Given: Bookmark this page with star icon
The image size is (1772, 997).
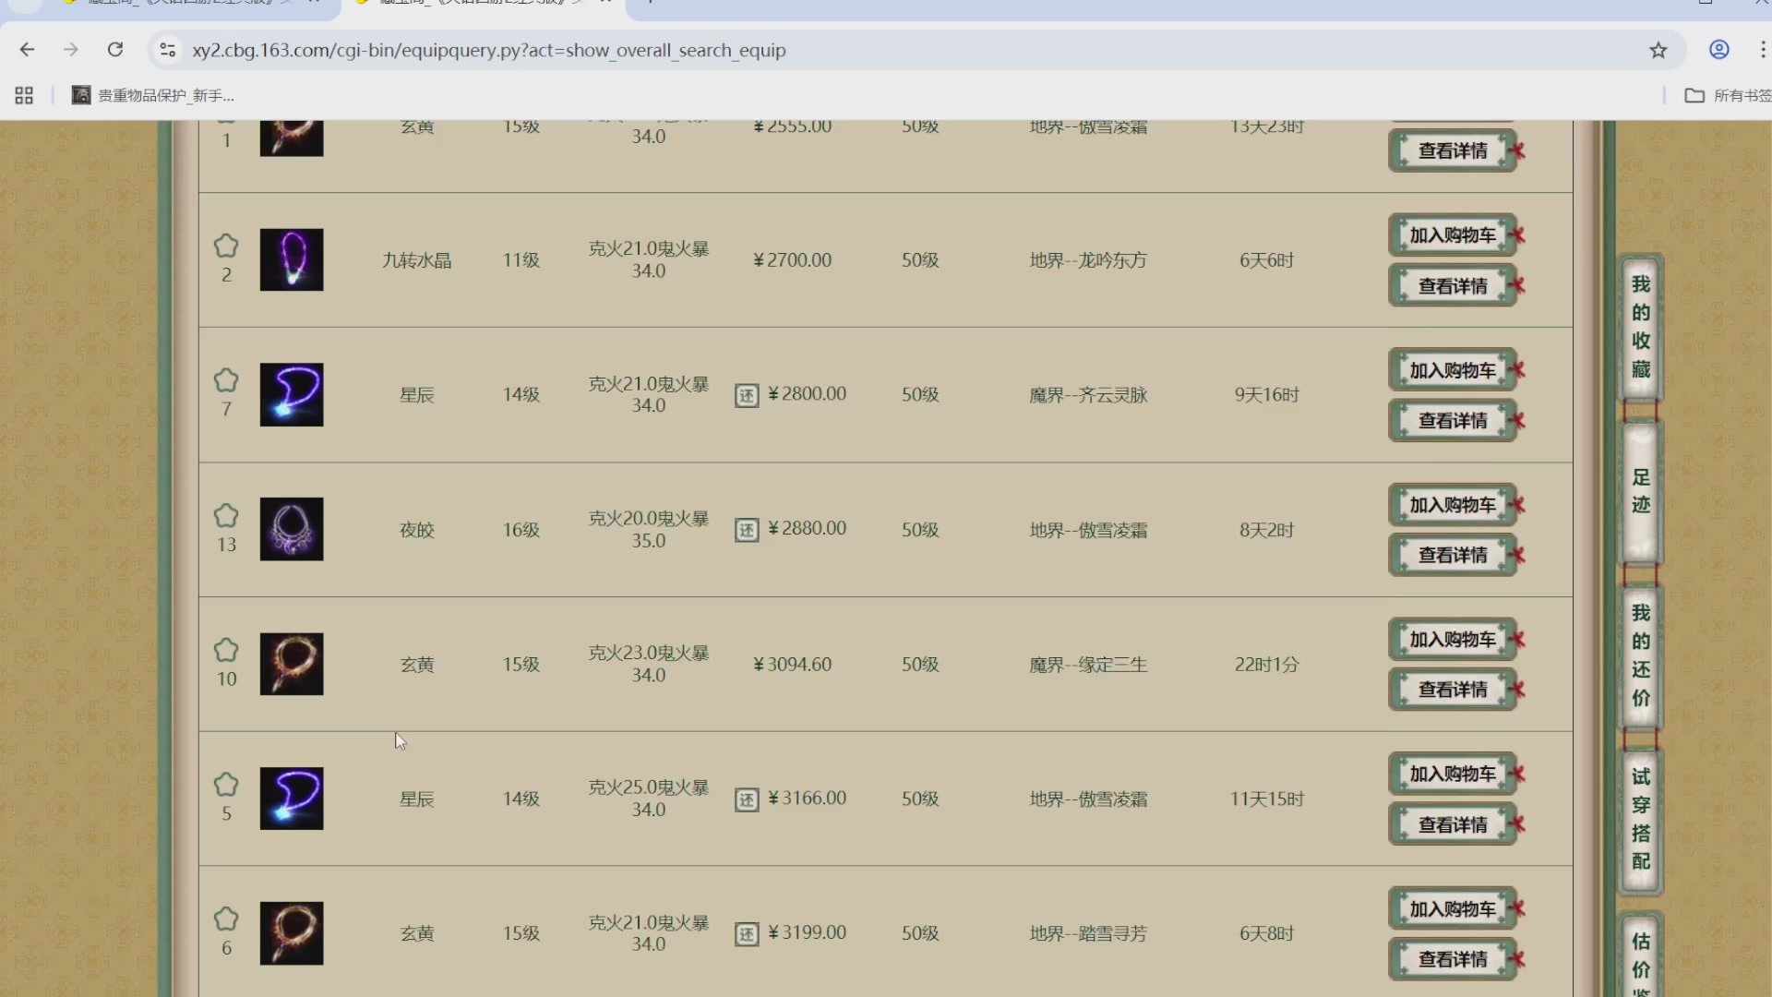Looking at the screenshot, I should tap(1658, 50).
